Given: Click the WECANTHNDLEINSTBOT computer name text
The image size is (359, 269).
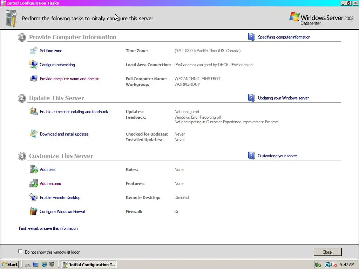Looking at the screenshot, I should click(x=197, y=79).
